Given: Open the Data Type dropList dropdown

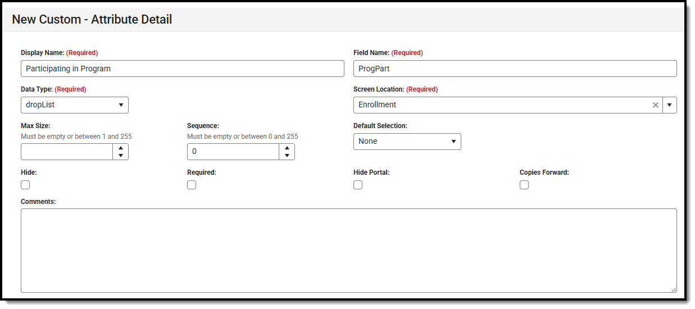Looking at the screenshot, I should coord(75,105).
